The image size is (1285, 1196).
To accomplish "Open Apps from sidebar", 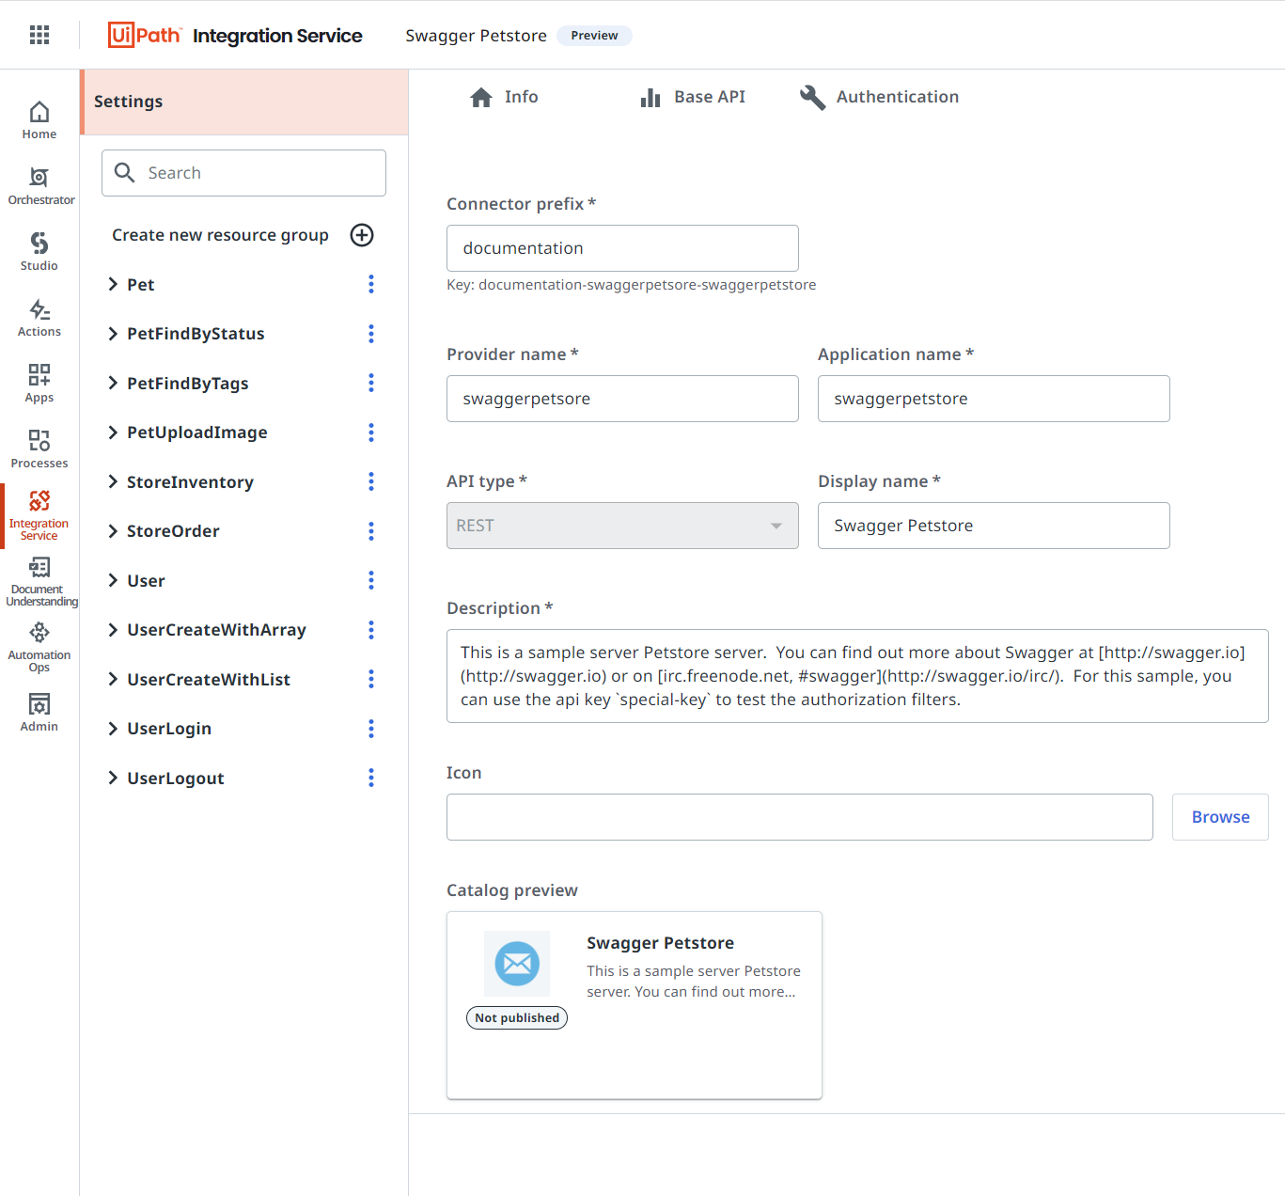I will pyautogui.click(x=39, y=384).
